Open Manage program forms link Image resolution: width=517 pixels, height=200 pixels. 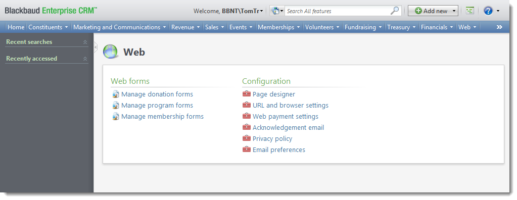(x=157, y=106)
